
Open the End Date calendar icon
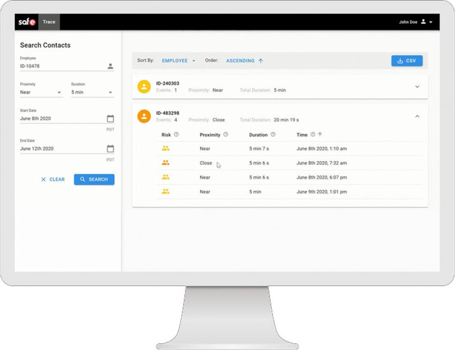pyautogui.click(x=110, y=149)
